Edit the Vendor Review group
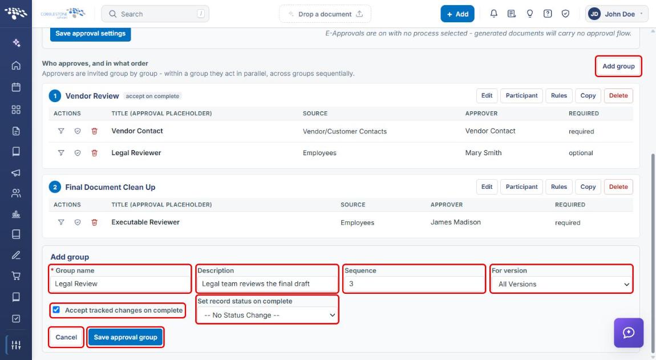The width and height of the screenshot is (656, 360). (x=487, y=95)
